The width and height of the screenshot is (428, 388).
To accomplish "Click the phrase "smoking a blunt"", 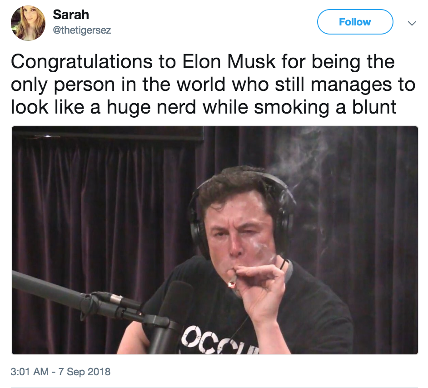I will tap(325, 107).
